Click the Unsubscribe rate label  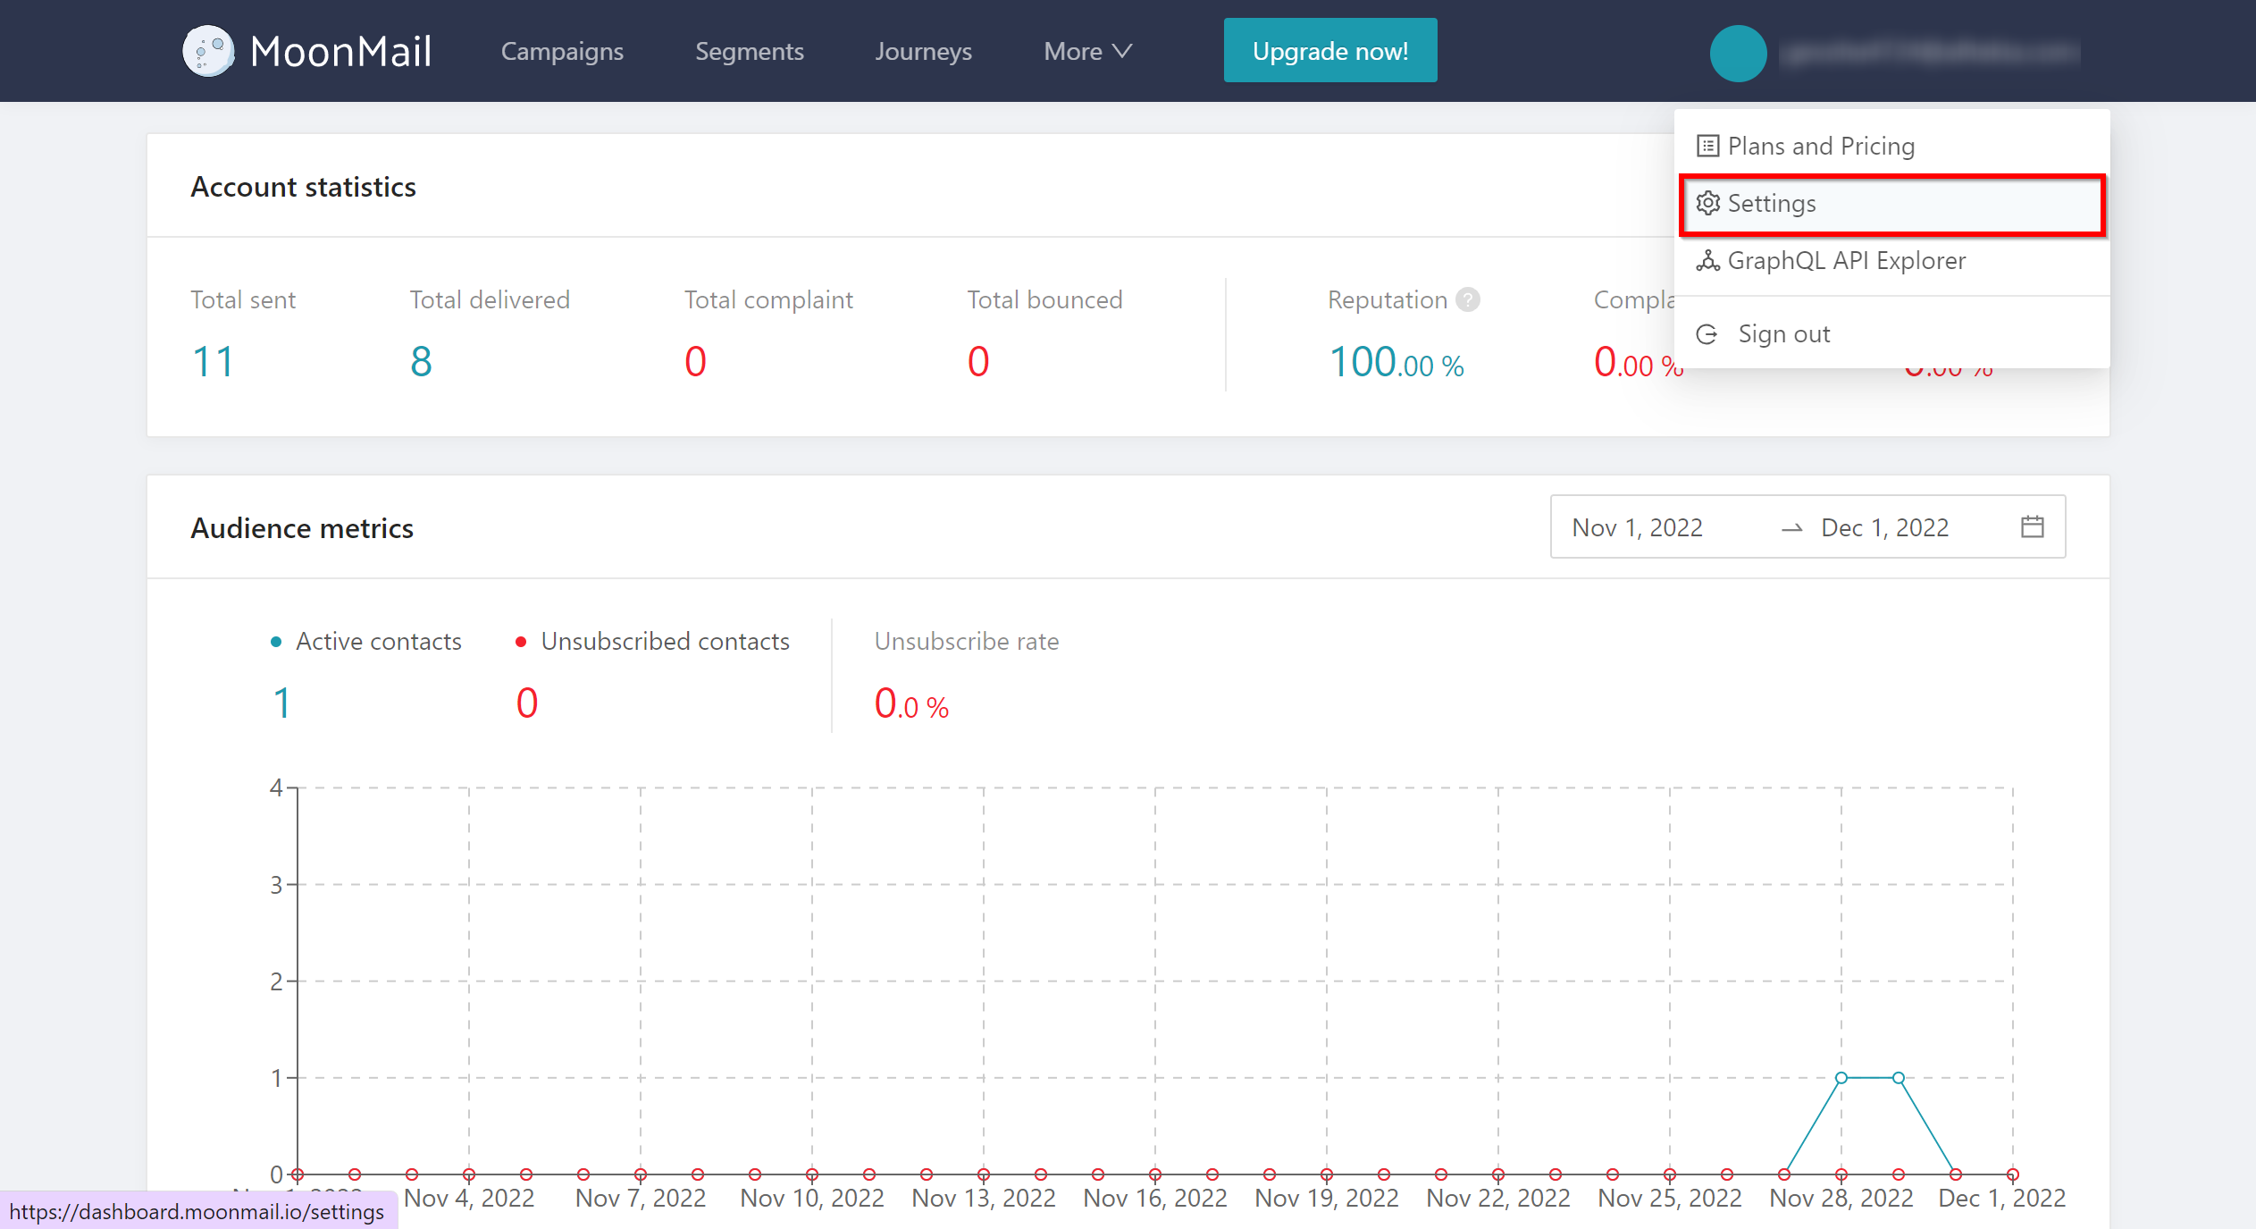click(967, 641)
